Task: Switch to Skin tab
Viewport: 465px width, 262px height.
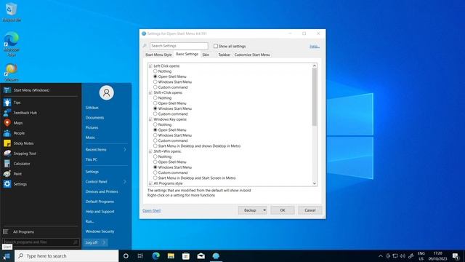Action: 206,55
